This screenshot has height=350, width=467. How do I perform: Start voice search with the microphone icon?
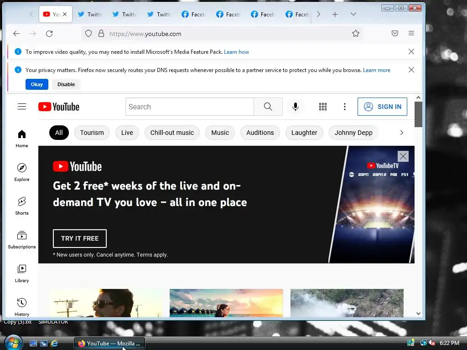pos(295,107)
